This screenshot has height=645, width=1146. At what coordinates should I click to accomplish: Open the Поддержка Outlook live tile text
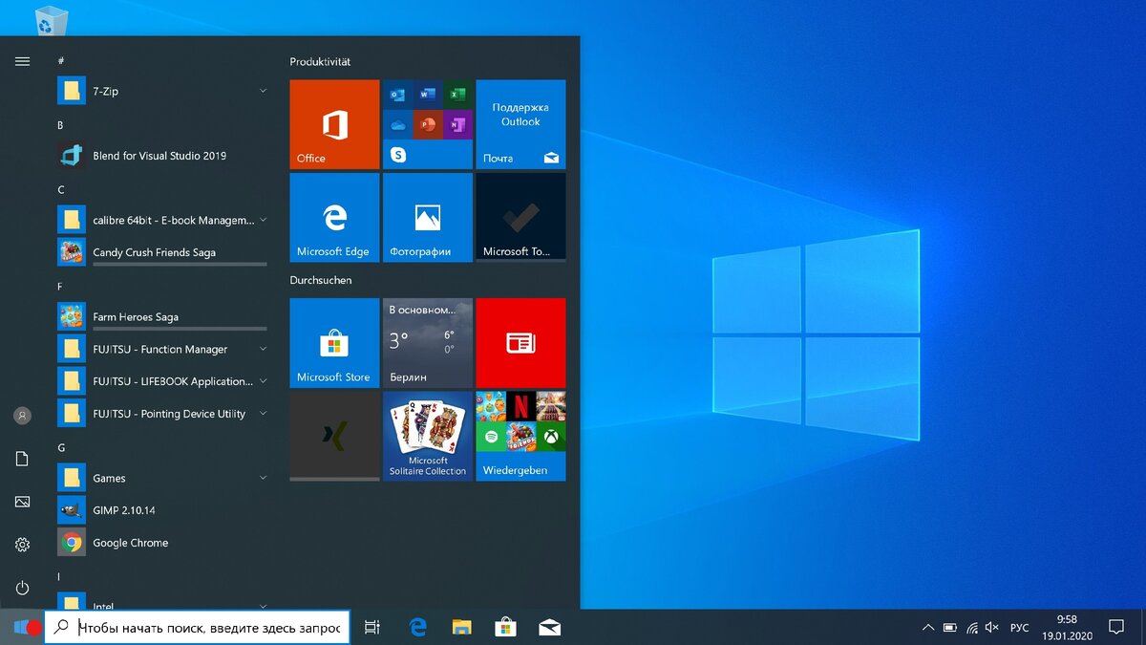pos(520,115)
